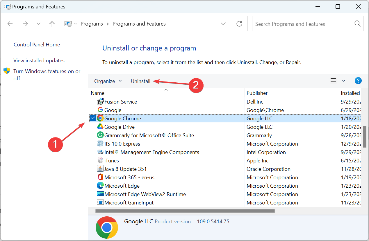369x241 pixels.
Task: Click the Grammarly program icon
Action: click(100, 135)
